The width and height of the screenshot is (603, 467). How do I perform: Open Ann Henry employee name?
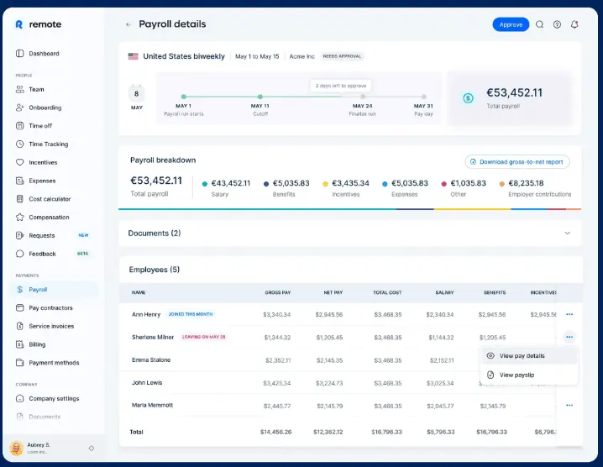pyautogui.click(x=146, y=314)
